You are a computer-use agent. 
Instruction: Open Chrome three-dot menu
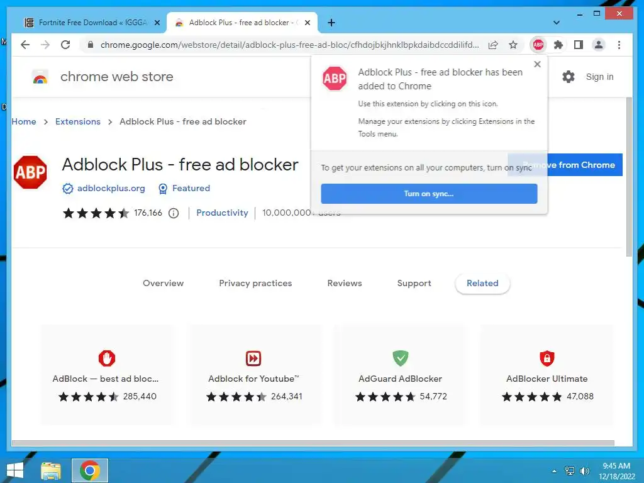tap(619, 45)
